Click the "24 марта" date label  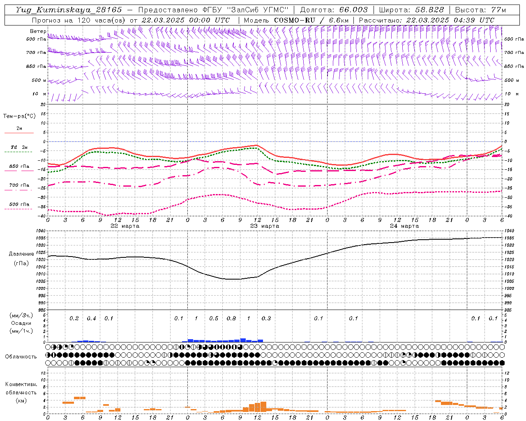[x=404, y=226]
